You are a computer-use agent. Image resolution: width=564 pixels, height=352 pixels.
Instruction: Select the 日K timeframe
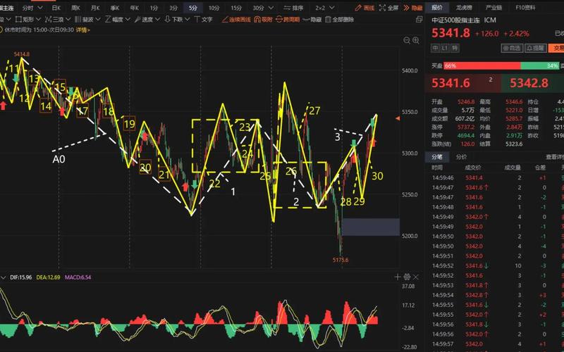click(56, 8)
